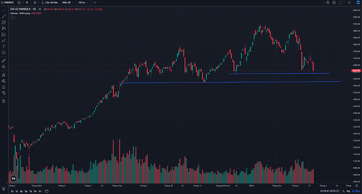Open go-to-date calendar icon
The width and height of the screenshot is (362, 194).
point(47,191)
